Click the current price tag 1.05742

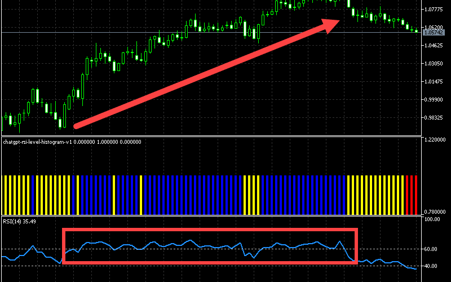(434, 33)
